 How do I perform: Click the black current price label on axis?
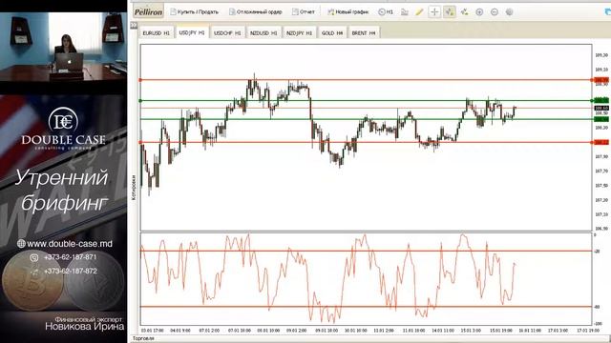point(601,108)
